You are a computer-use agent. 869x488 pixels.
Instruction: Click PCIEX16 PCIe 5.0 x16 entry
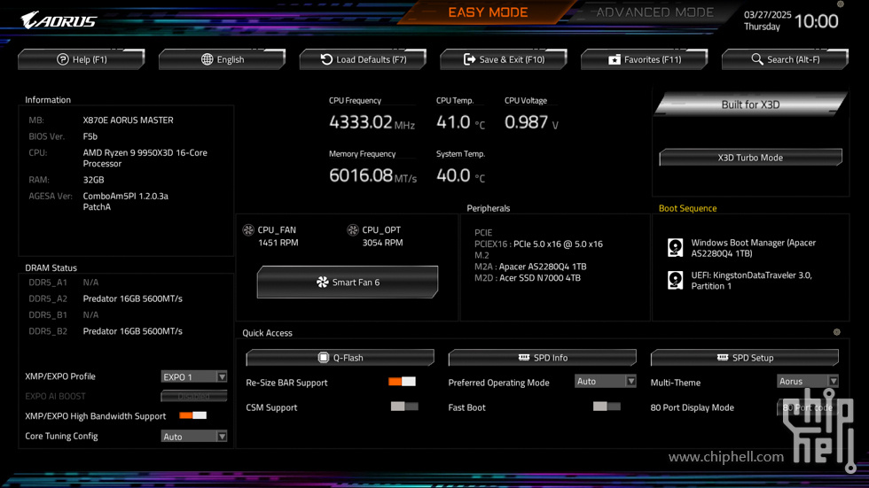coord(538,244)
